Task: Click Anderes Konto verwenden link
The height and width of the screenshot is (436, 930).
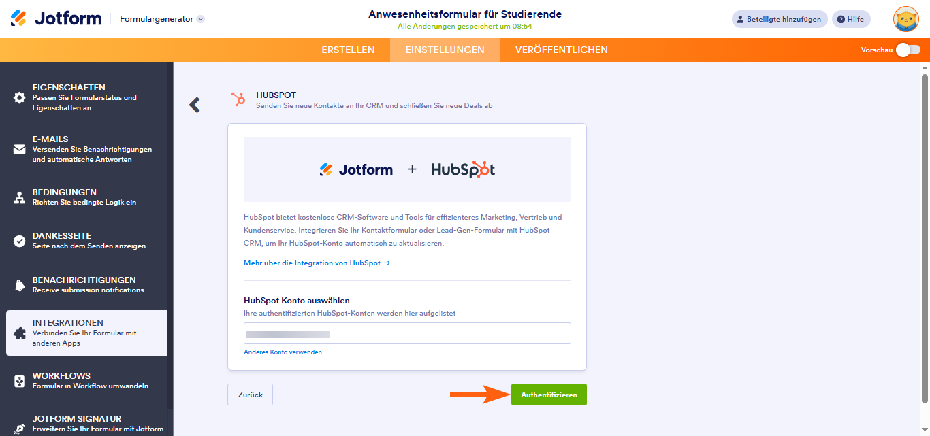Action: coord(283,352)
